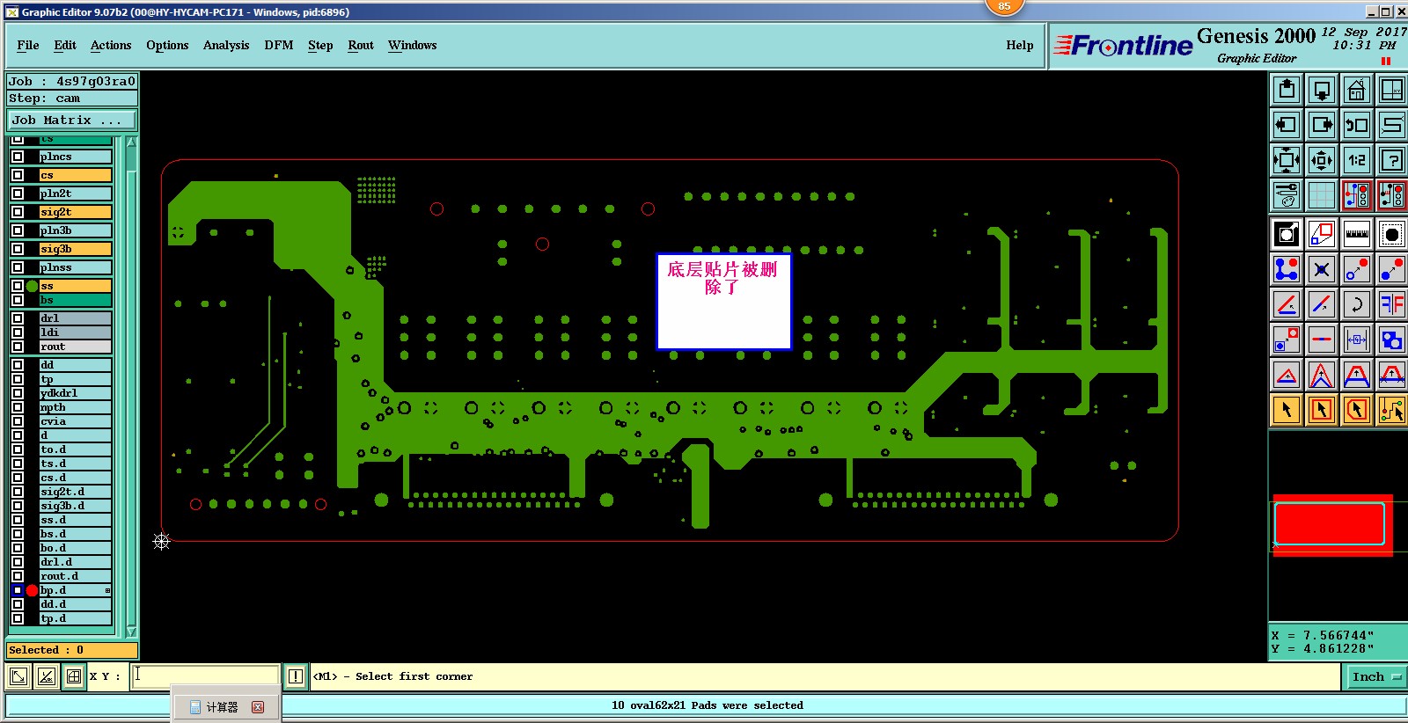Screen dimensions: 1408x723
Task: Toggle the plncs layer checkbox
Action: 18,157
